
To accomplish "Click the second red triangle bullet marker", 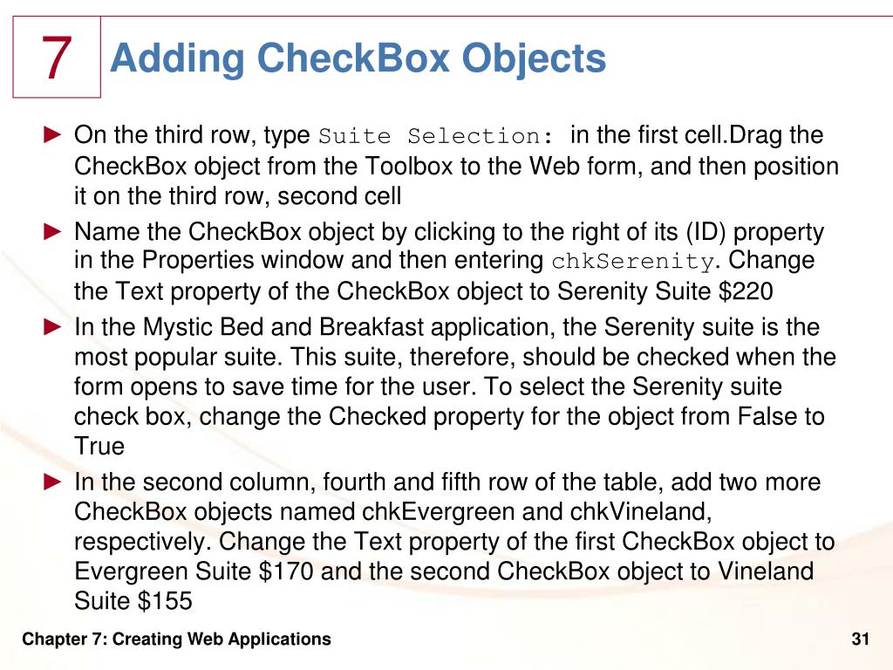I will click(52, 231).
